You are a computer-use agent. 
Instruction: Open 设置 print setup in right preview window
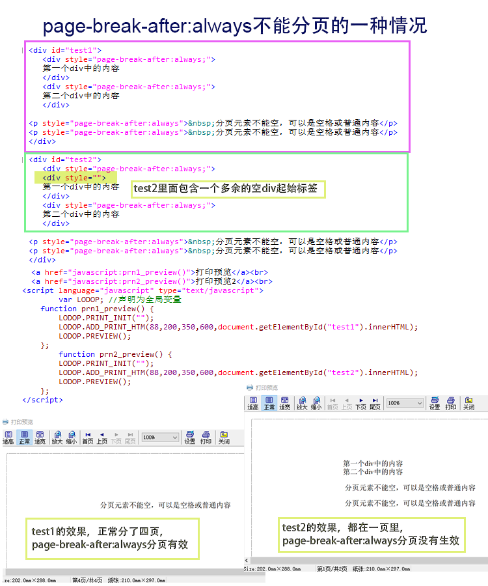[x=434, y=403]
